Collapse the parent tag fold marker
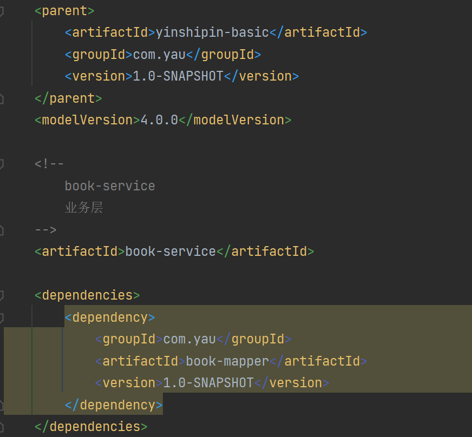Screen dimensions: 472x437 (x=2, y=11)
